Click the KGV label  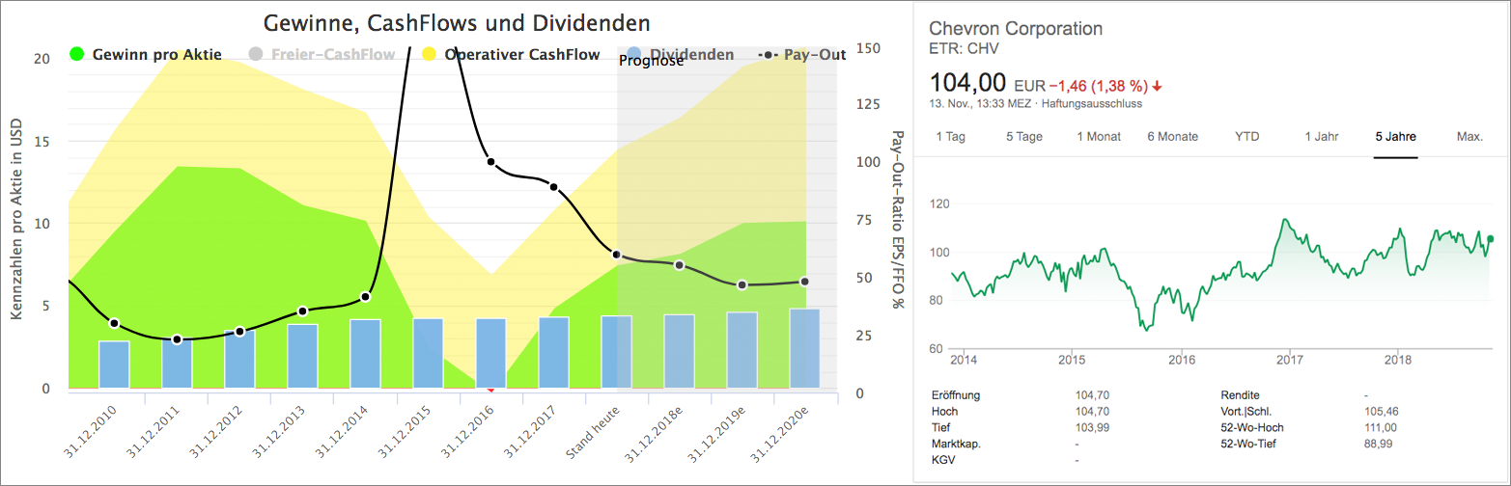click(x=943, y=461)
